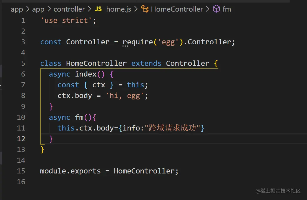Open the second app breadcrumb segment
307x200 pixels.
(x=38, y=9)
